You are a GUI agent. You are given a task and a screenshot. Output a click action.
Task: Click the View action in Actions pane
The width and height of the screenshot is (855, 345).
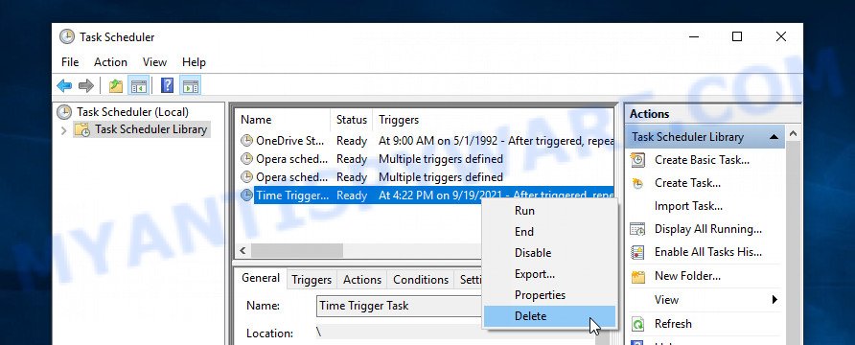[x=666, y=300]
